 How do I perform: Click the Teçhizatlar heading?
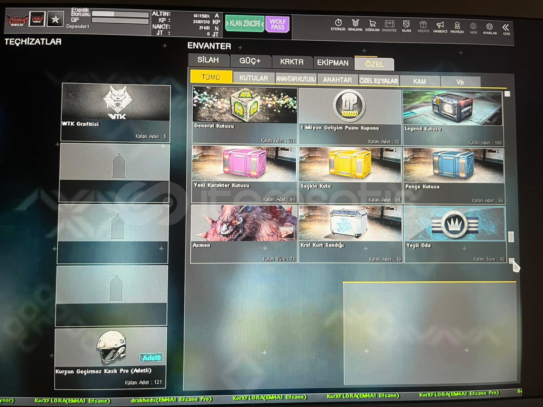pos(33,41)
